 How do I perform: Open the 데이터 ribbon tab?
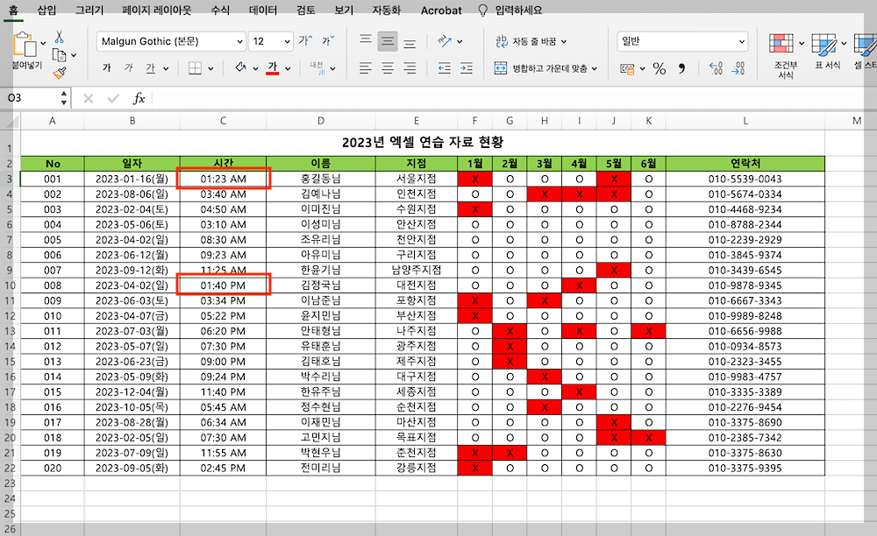pos(260,11)
